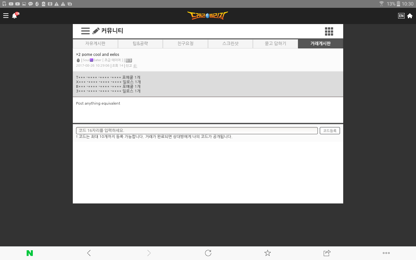Screen dimensions: 416x260
Task: Tap the notification bell with red badge
Action: pyautogui.click(x=15, y=16)
